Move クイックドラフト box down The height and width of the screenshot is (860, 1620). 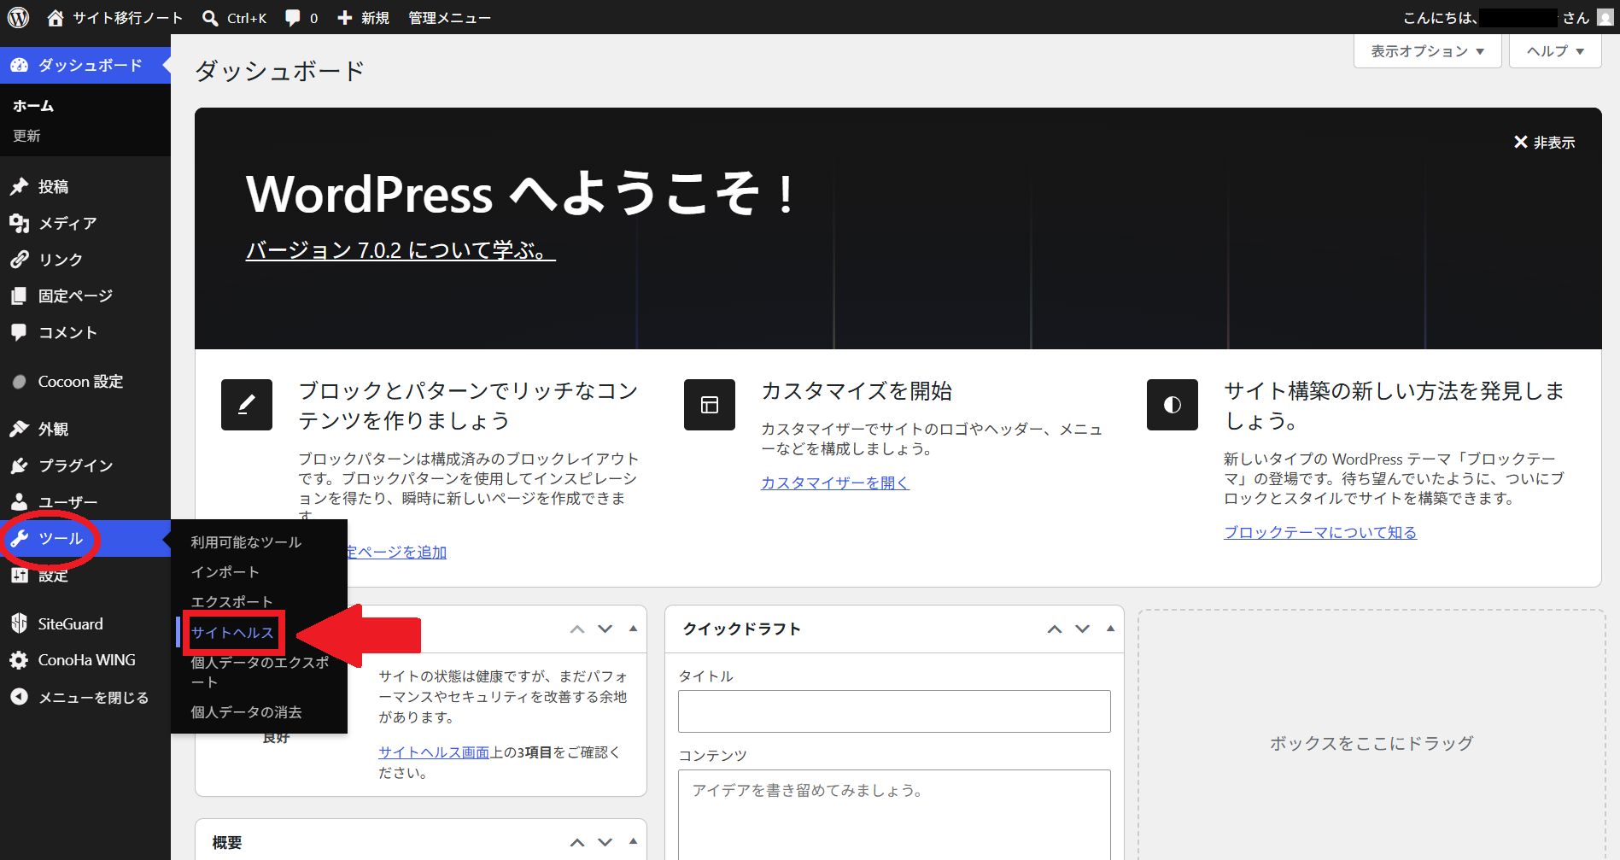coord(1083,629)
